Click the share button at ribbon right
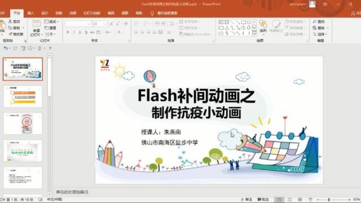Image resolution: width=361 pixels, height=203 pixels. click(x=356, y=14)
